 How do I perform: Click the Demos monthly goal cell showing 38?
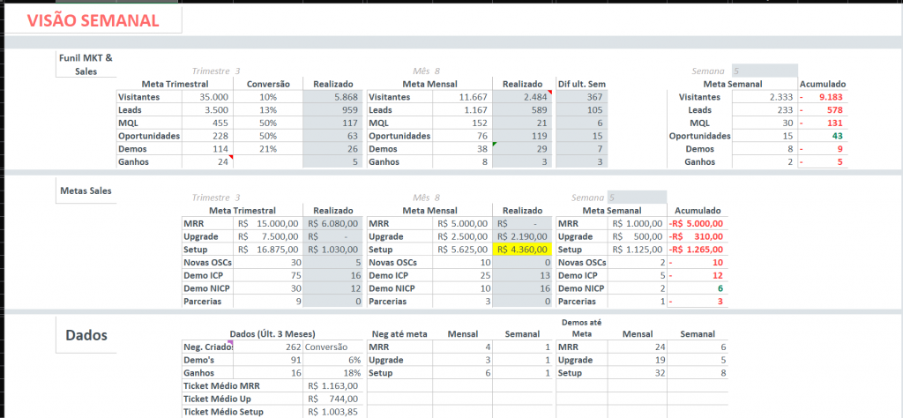coord(461,149)
